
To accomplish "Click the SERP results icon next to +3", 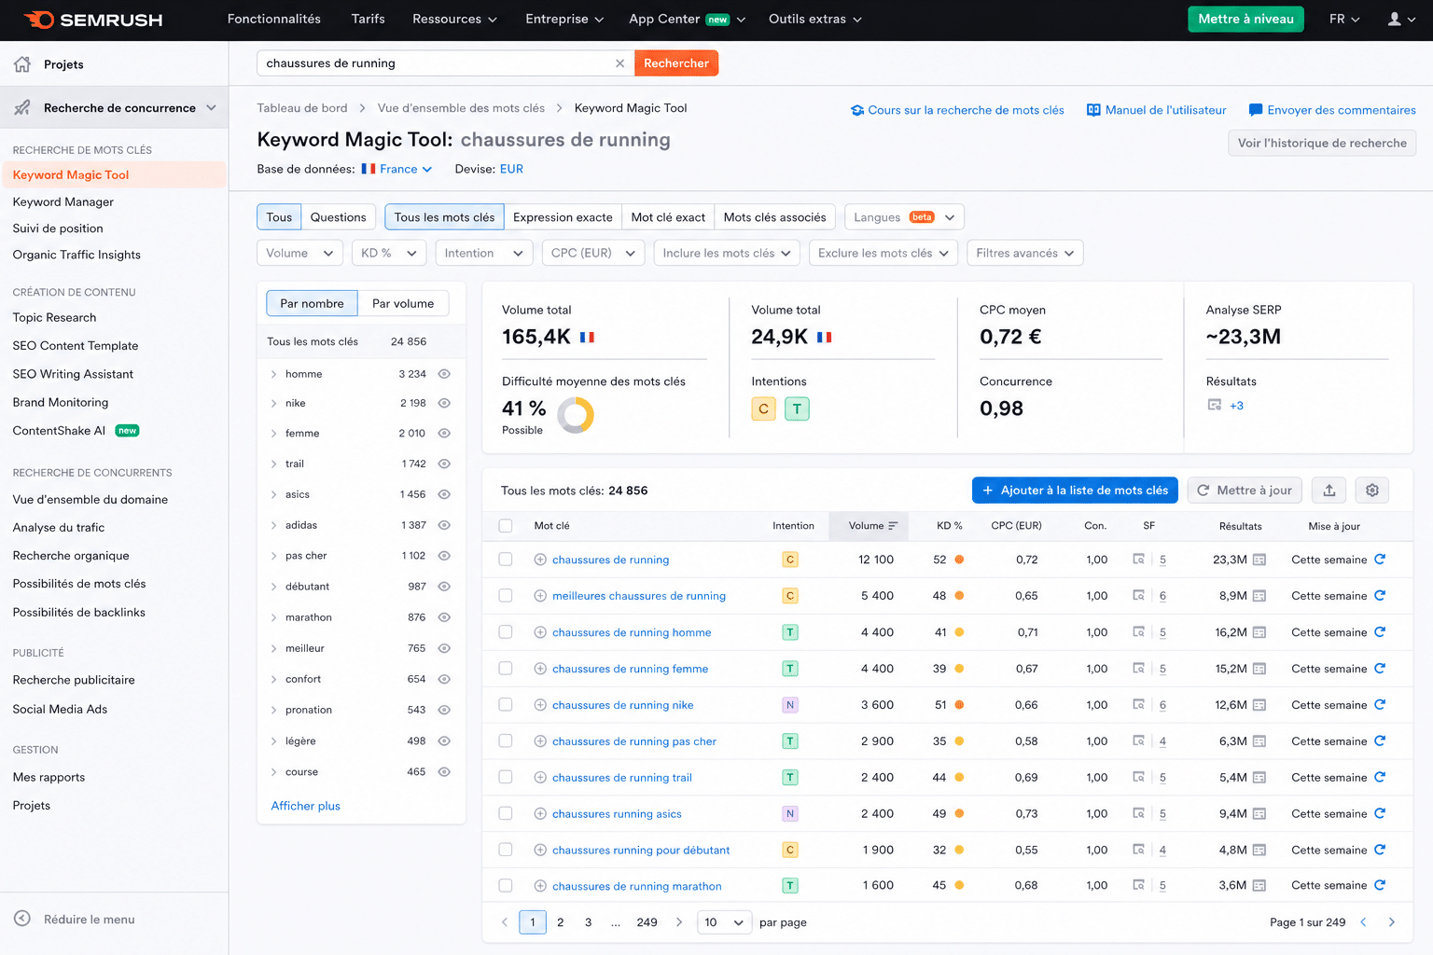I will [x=1215, y=405].
